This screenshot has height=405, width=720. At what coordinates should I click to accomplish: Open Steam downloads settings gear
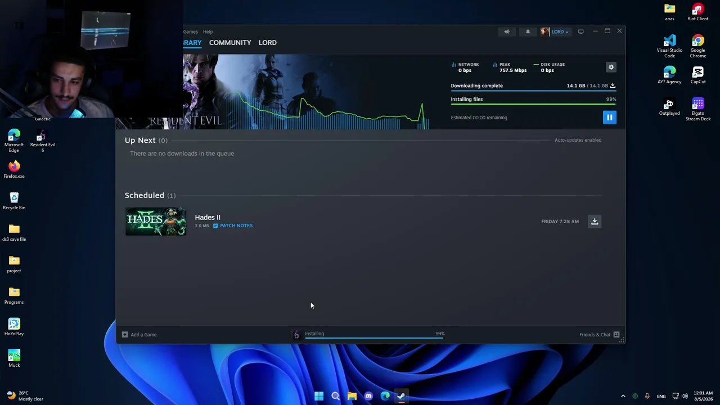coord(611,67)
